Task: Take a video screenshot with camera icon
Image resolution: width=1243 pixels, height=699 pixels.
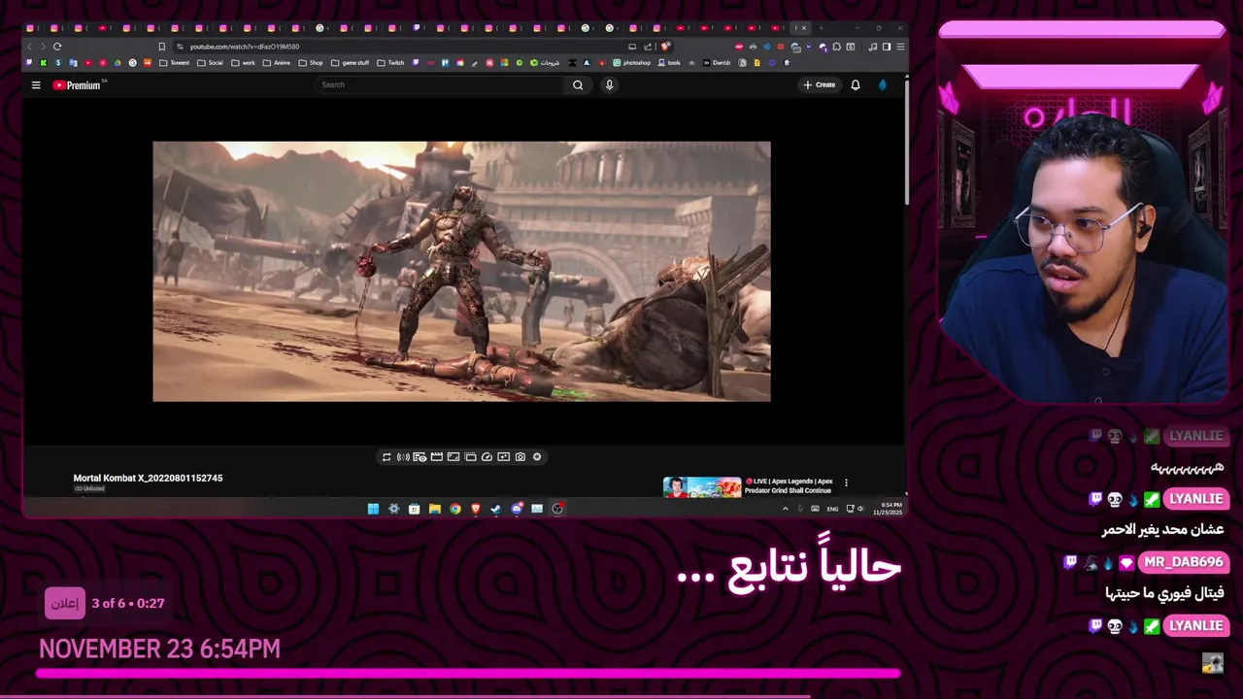Action: [x=521, y=457]
